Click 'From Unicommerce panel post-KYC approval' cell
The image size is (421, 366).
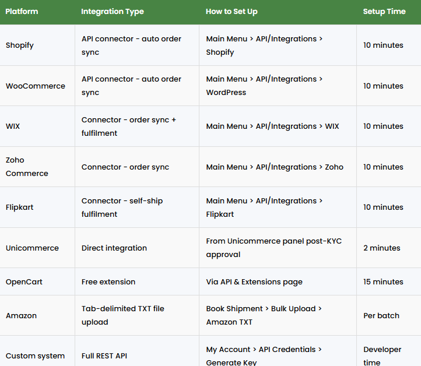(x=278, y=248)
